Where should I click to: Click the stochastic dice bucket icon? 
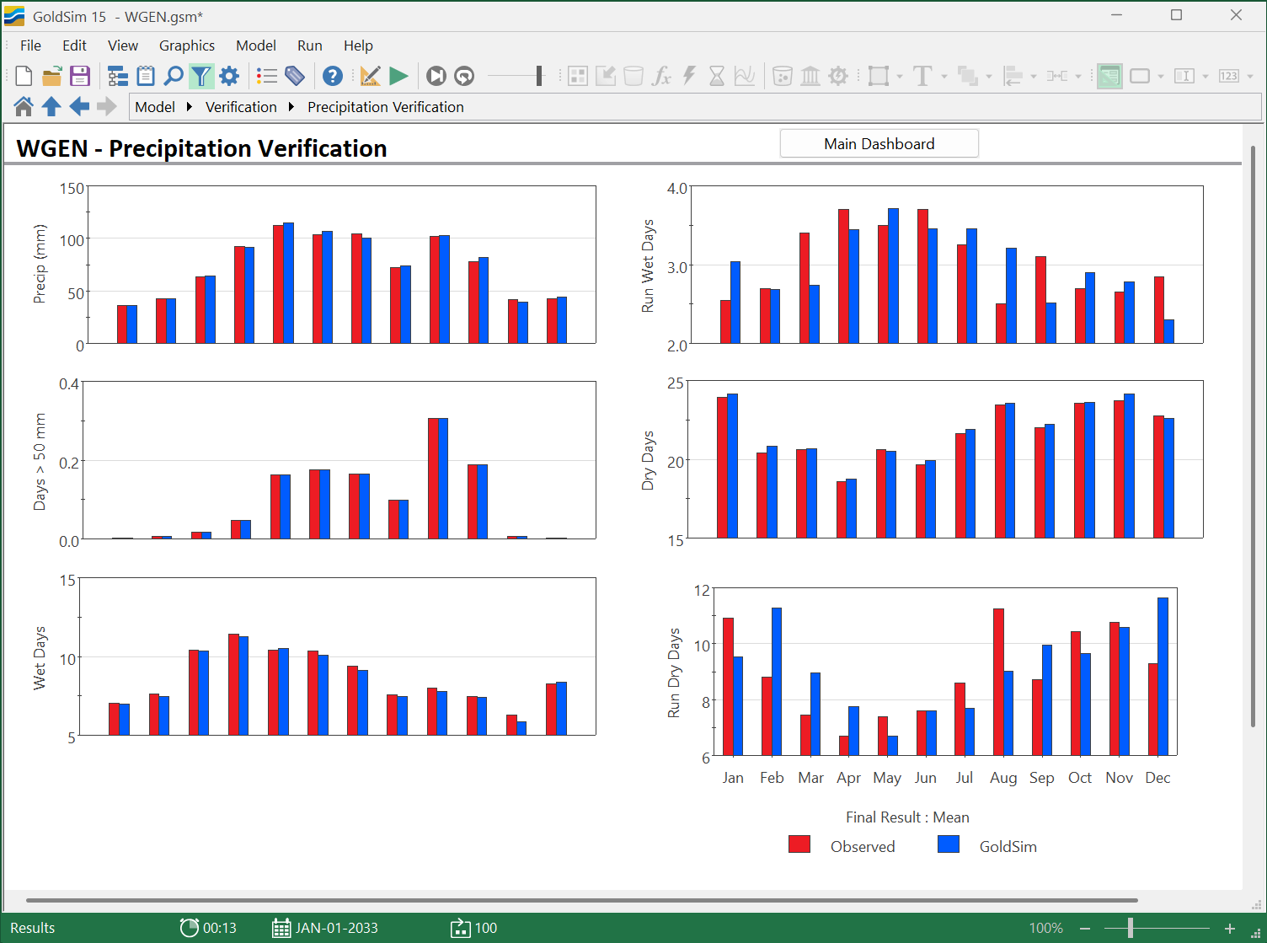[x=783, y=76]
